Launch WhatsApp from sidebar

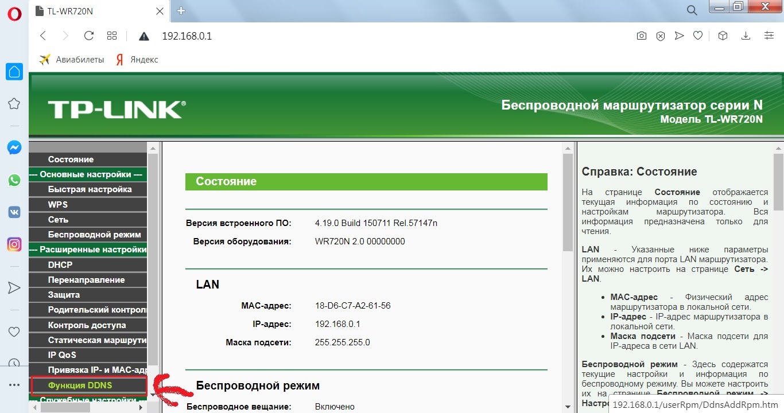point(14,180)
